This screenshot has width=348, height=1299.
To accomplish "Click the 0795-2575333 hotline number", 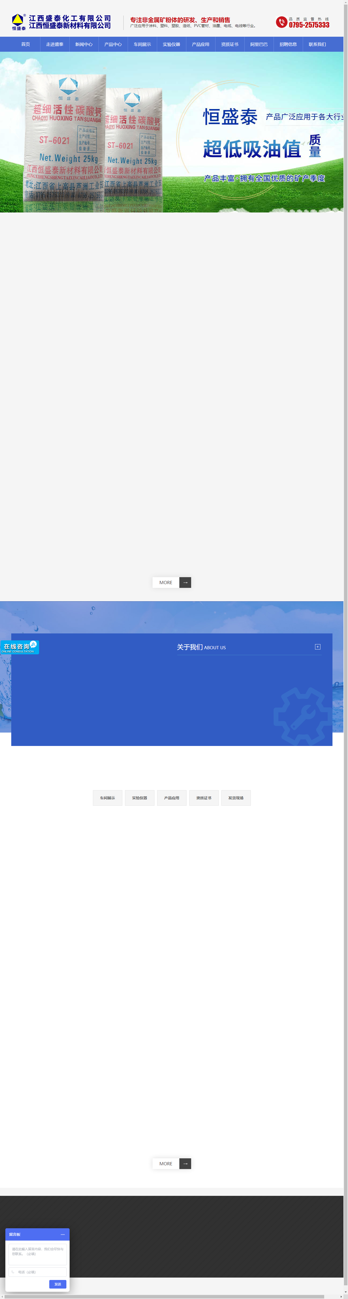I will click(x=309, y=25).
